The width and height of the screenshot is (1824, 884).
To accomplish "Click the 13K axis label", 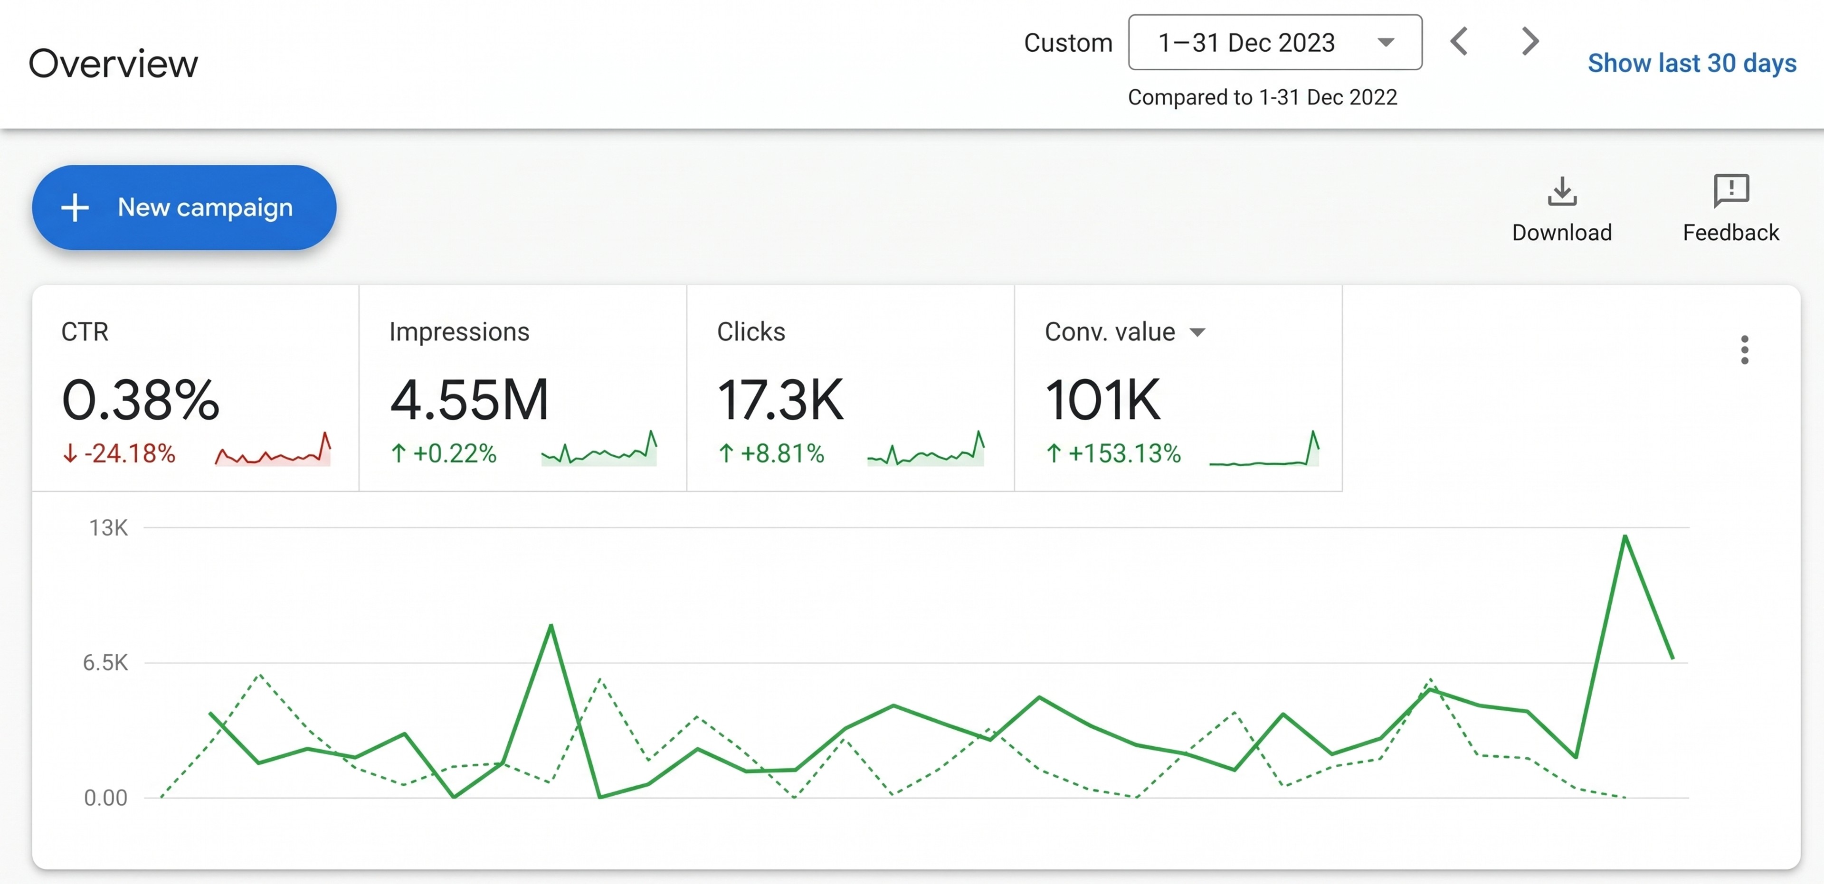I will (x=108, y=528).
